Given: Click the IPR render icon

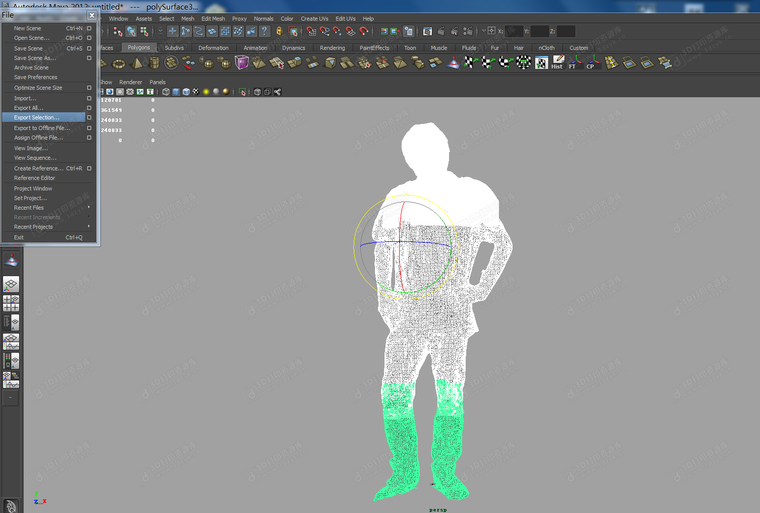Looking at the screenshot, I should coord(454,31).
